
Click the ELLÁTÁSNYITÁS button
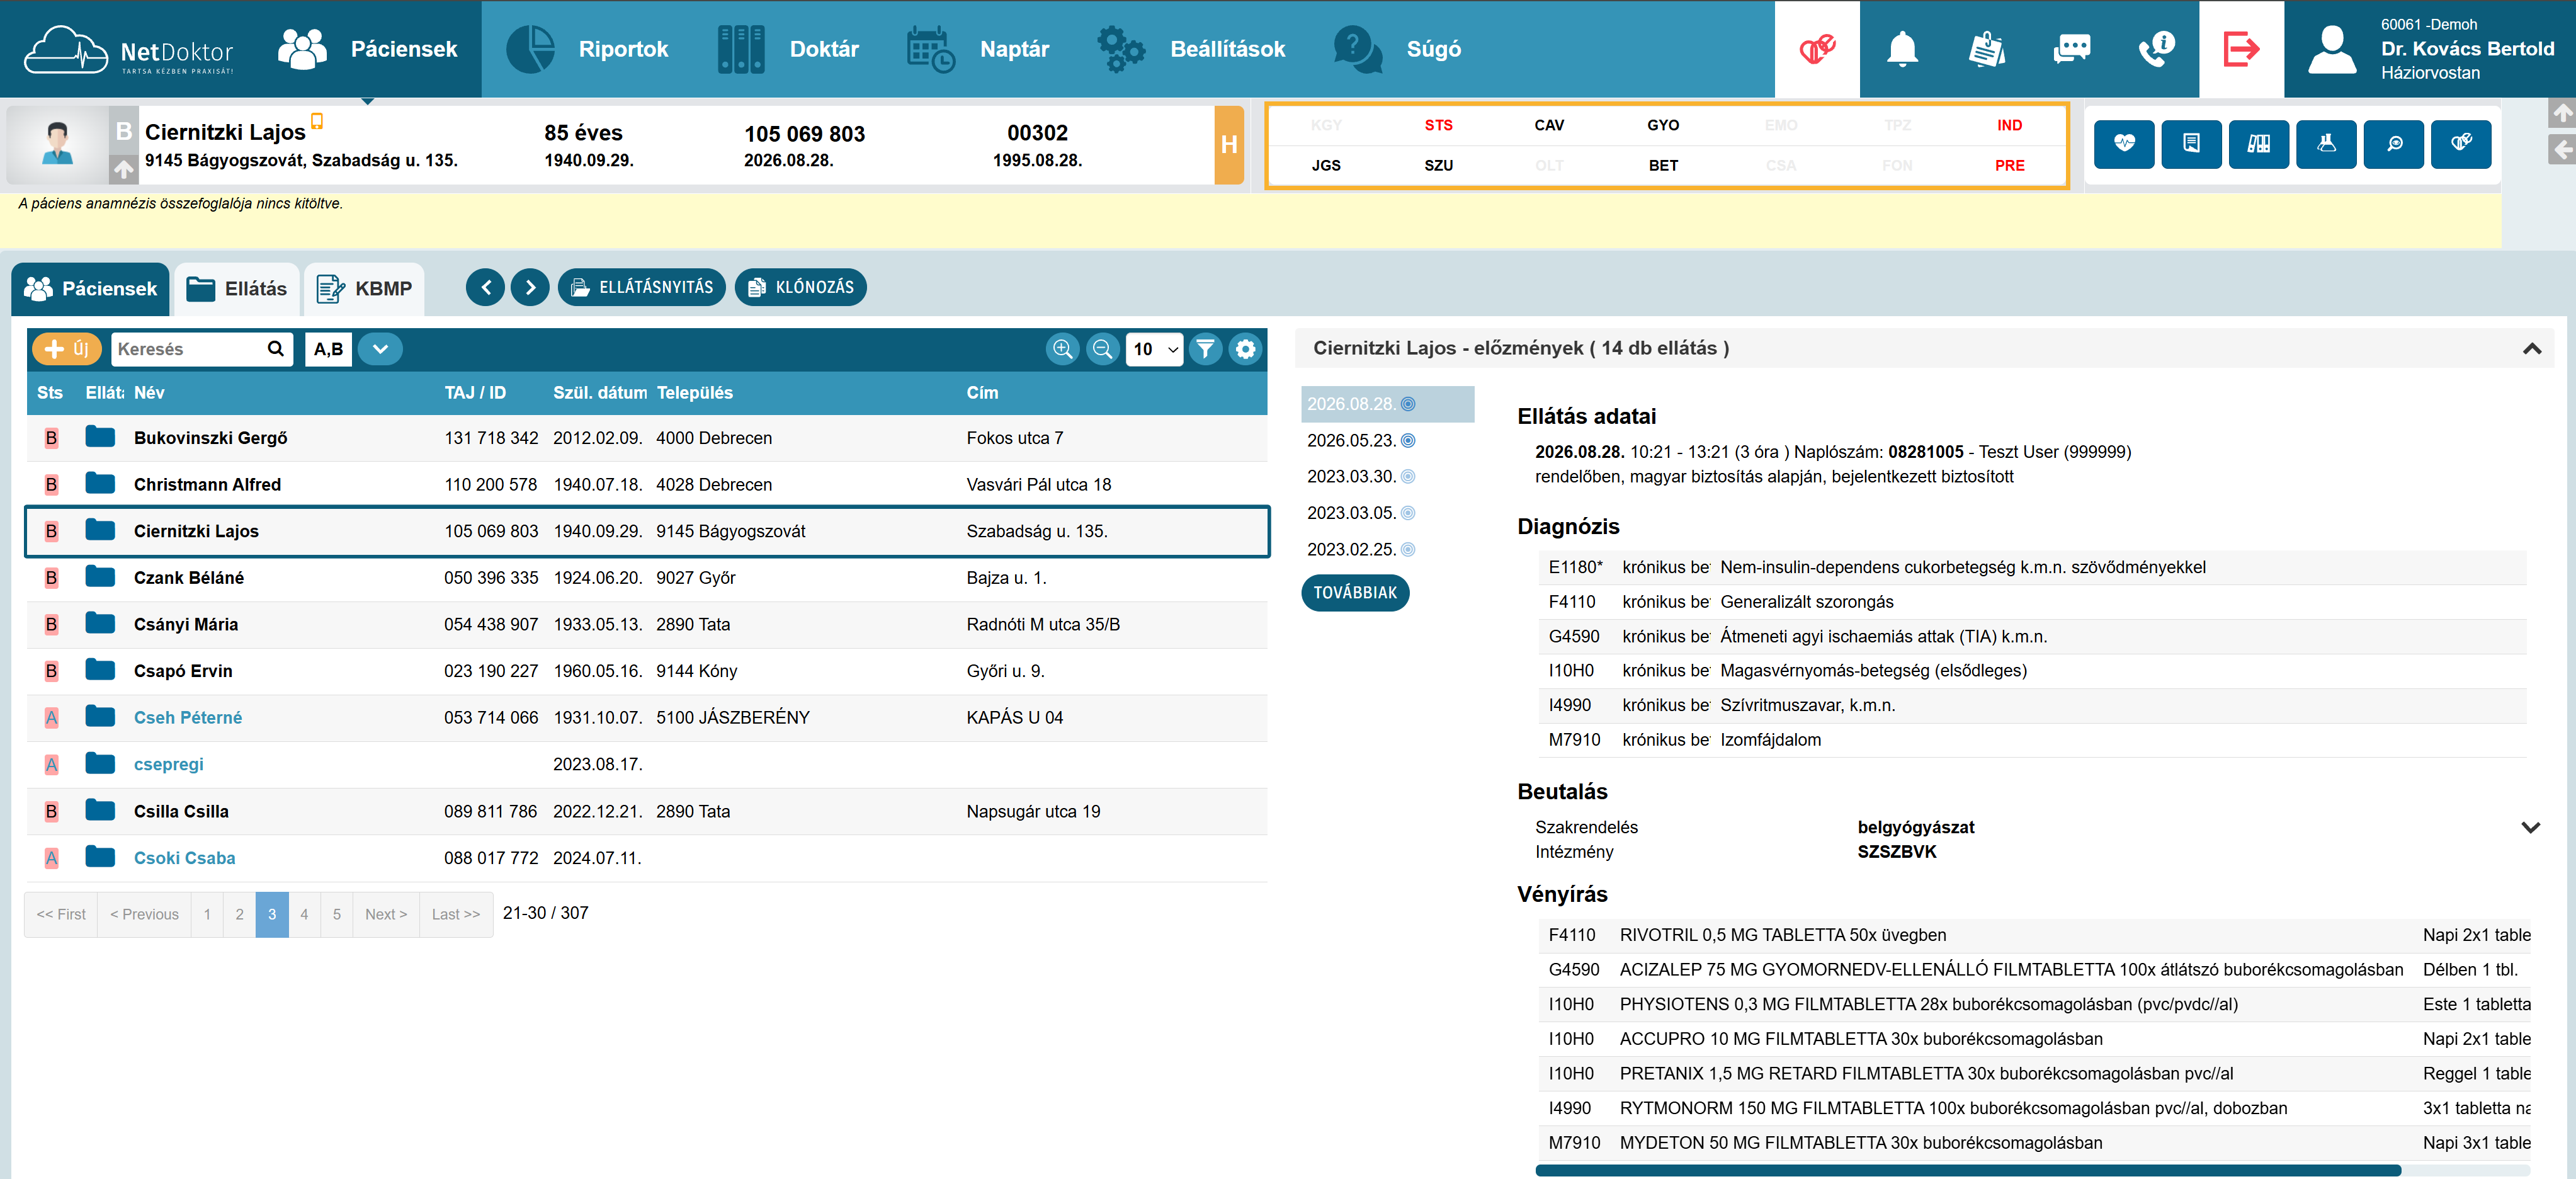click(x=642, y=288)
